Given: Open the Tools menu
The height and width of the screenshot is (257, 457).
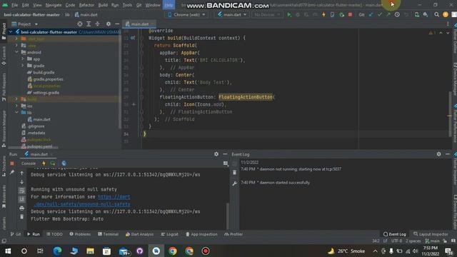Looking at the screenshot, I should 127,5.
